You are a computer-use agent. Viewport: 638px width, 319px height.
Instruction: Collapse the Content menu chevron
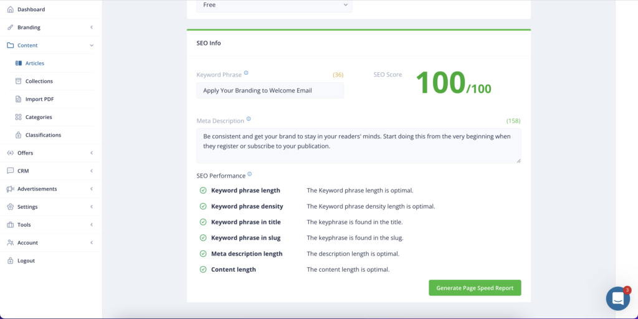(92, 45)
